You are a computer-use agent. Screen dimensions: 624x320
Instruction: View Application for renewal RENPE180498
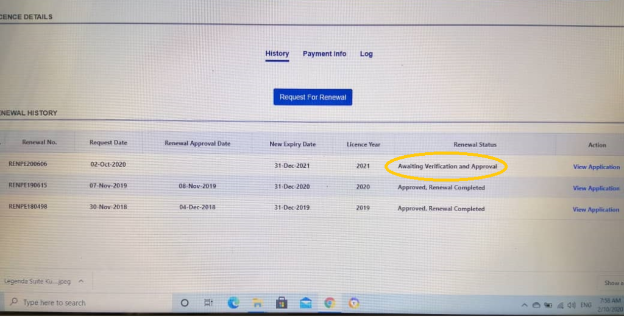595,209
